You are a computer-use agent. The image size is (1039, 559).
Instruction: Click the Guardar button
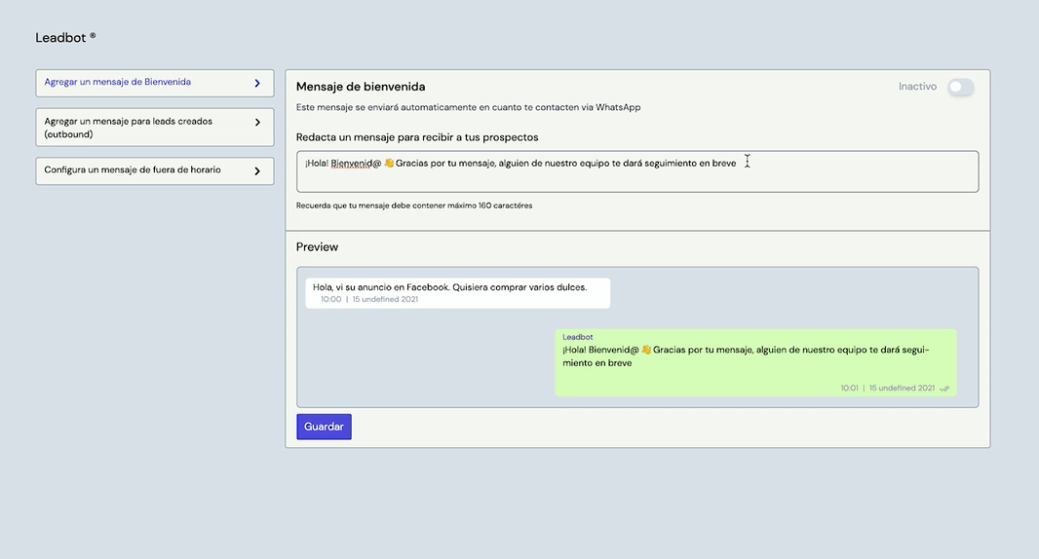pyautogui.click(x=324, y=427)
